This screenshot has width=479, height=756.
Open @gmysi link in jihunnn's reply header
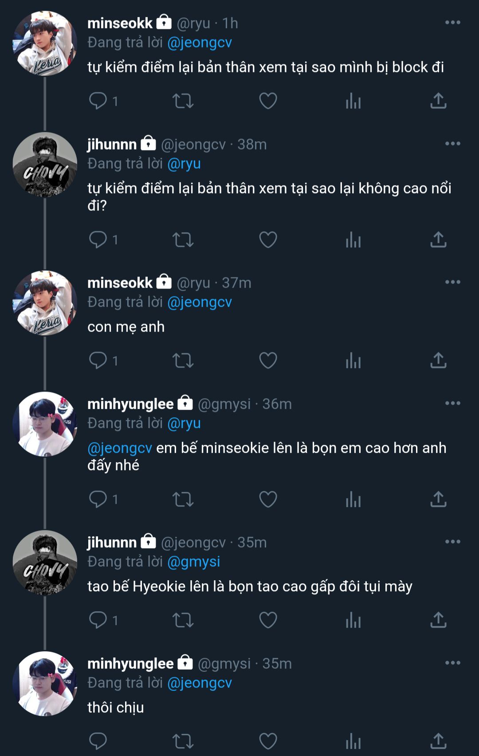[194, 562]
